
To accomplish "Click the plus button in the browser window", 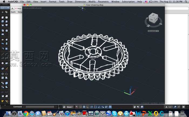I will [x=12, y=8].
